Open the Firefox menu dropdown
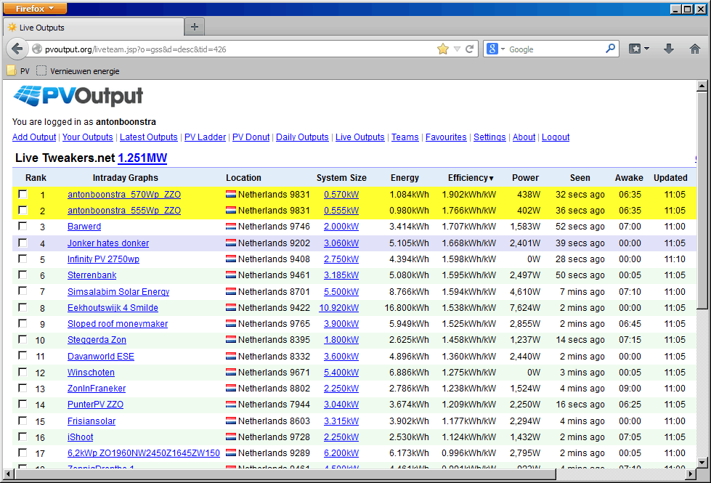The width and height of the screenshot is (711, 483). [x=36, y=9]
